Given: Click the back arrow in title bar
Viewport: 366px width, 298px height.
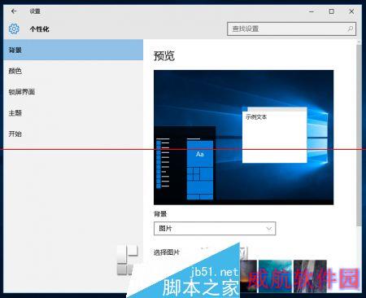Looking at the screenshot, I should (x=14, y=11).
